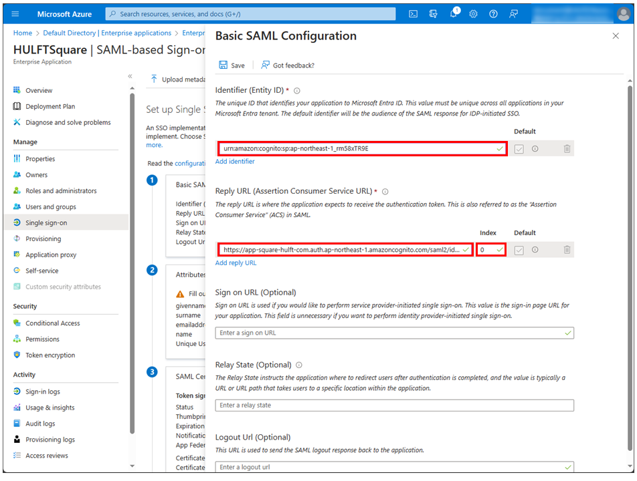Delete the identifier with trash icon
637x481 pixels.
[567, 149]
